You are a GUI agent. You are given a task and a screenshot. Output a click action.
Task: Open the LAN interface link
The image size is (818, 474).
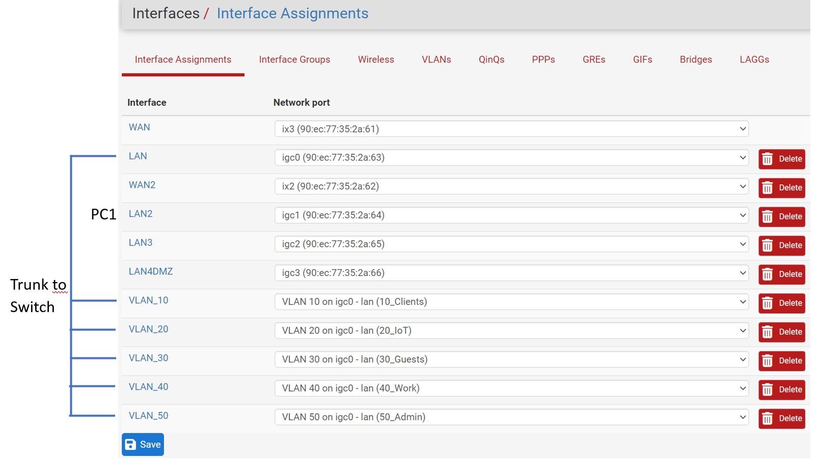coord(138,156)
